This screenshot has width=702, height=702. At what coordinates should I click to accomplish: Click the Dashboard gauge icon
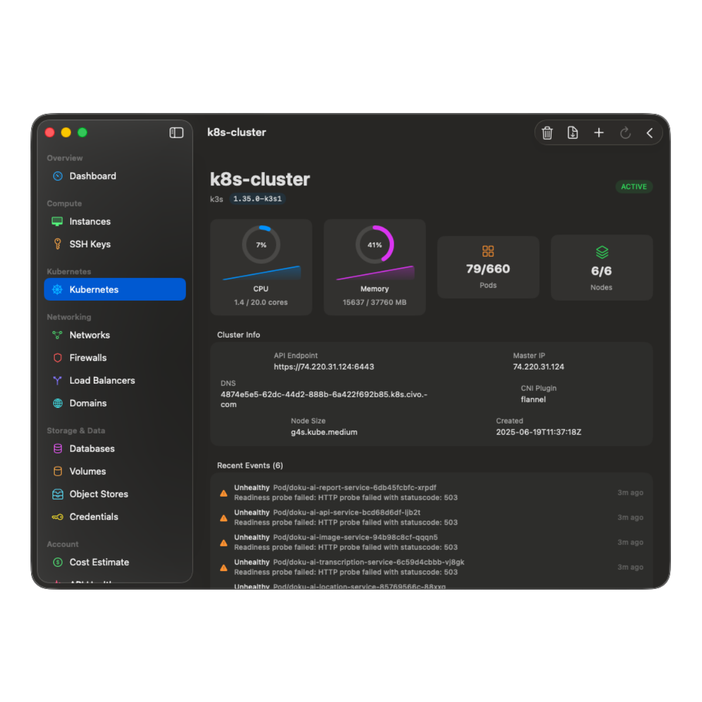click(57, 176)
